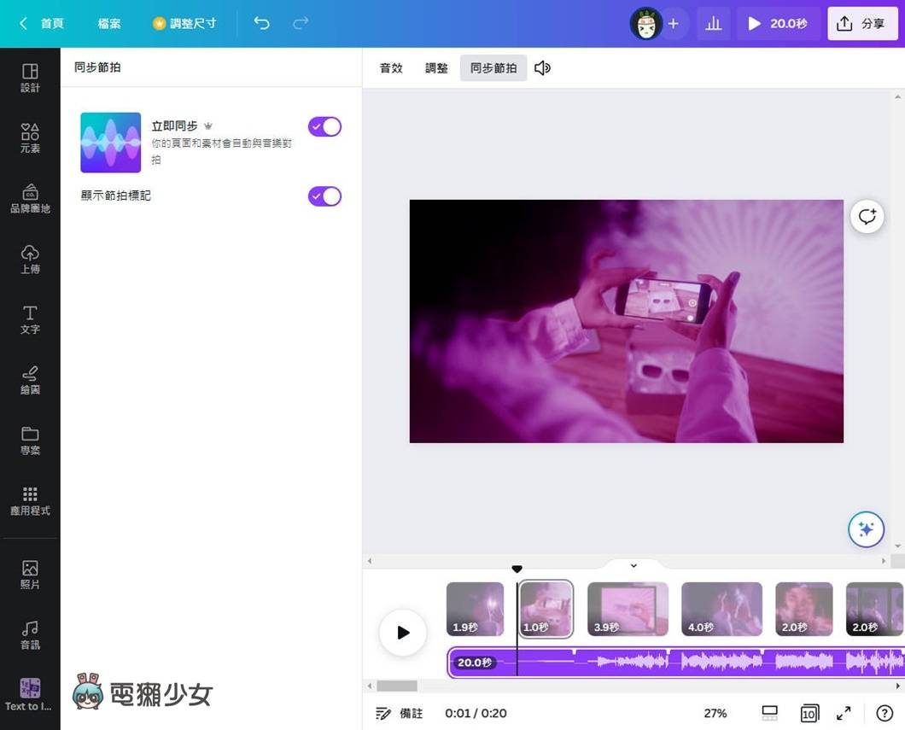The image size is (905, 730).
Task: Click the magic sparkle assistant icon
Action: (x=866, y=529)
